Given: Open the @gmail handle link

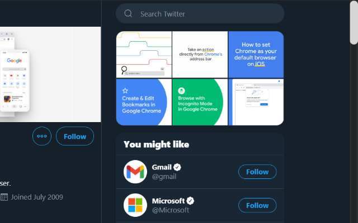Looking at the screenshot, I should (x=164, y=176).
